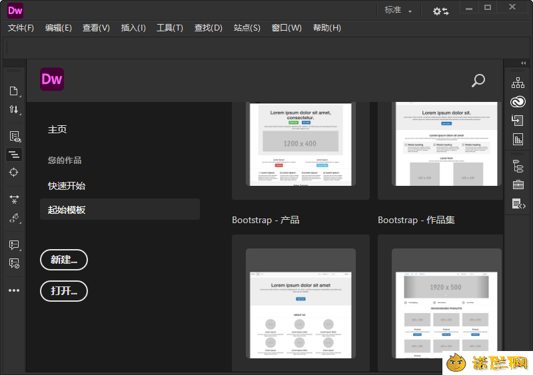Open the 查找(D) menu

pyautogui.click(x=208, y=28)
